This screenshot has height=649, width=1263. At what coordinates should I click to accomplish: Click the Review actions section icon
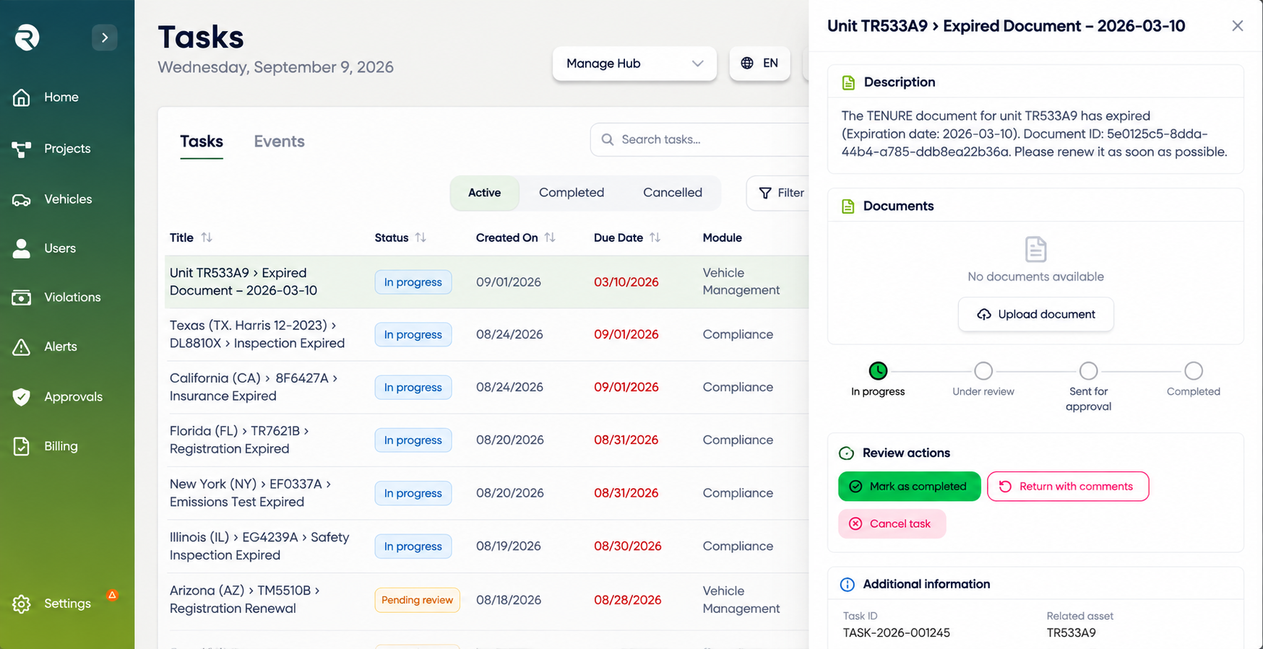(x=846, y=453)
